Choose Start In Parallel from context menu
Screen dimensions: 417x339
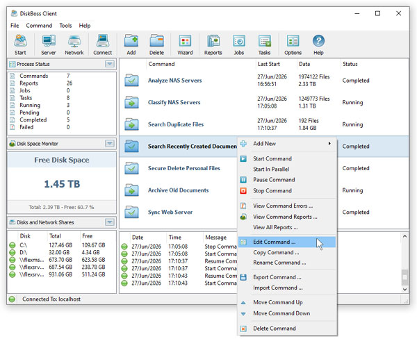287,169
